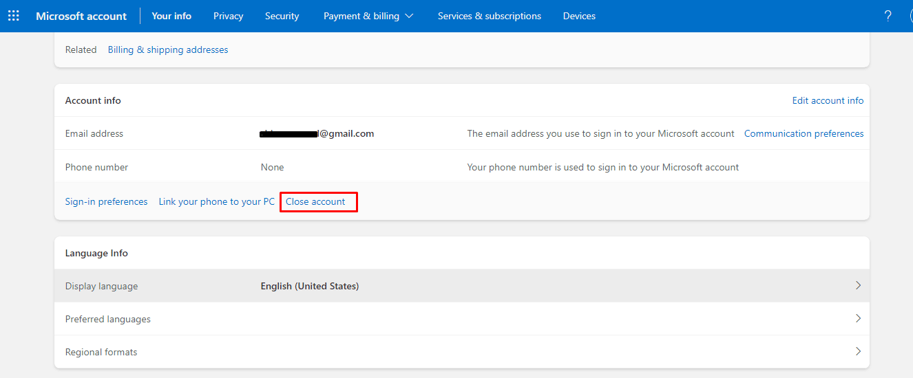
Task: Expand the Payment & billing menu
Action: coord(368,16)
